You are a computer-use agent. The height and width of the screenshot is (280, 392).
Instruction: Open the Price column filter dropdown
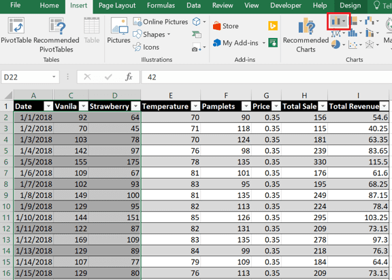coord(276,106)
